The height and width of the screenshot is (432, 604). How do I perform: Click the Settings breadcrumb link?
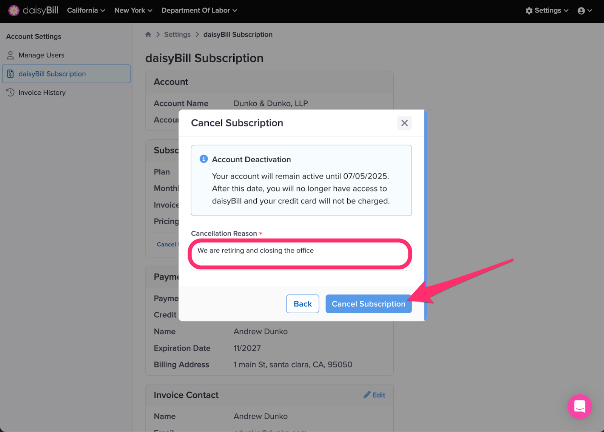click(177, 34)
